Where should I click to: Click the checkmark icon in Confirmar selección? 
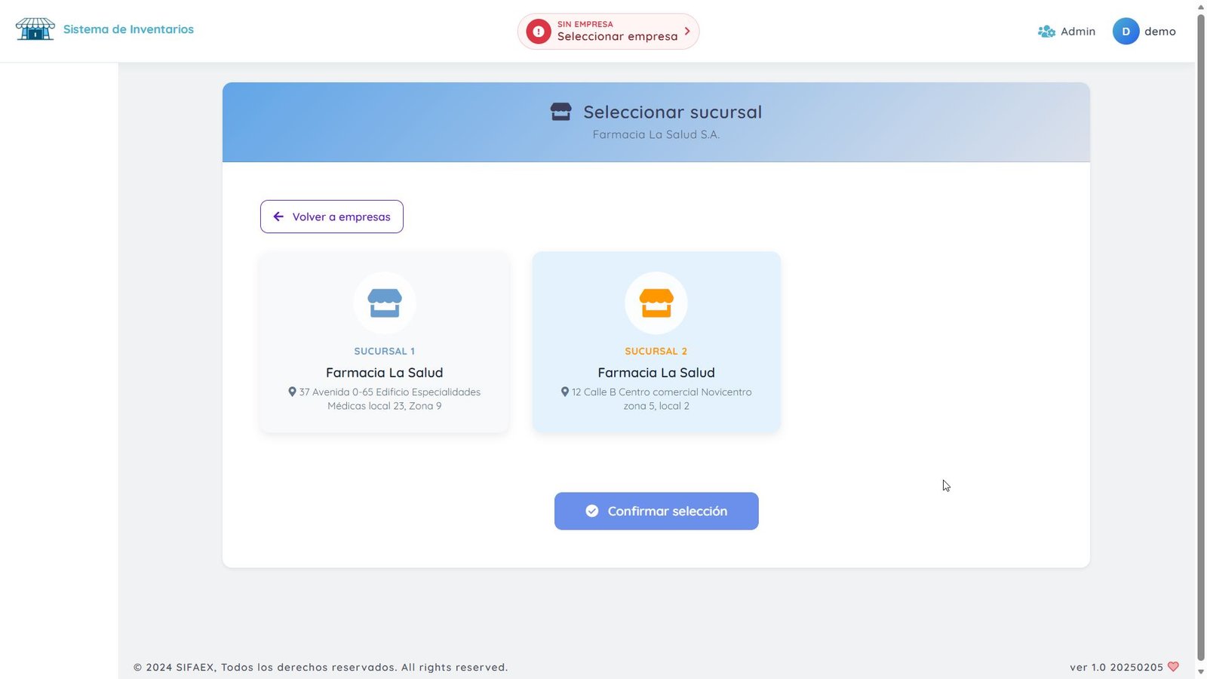592,511
